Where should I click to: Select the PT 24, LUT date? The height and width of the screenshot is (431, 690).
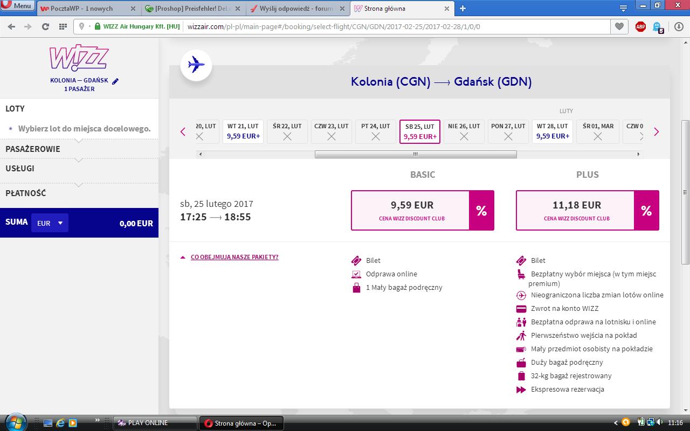pyautogui.click(x=376, y=131)
